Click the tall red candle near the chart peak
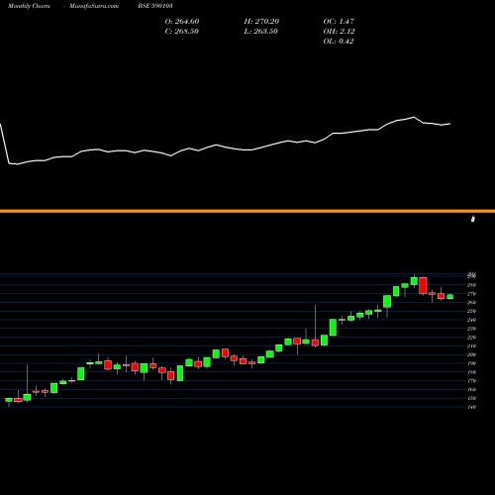The width and height of the screenshot is (495, 495). tap(423, 285)
